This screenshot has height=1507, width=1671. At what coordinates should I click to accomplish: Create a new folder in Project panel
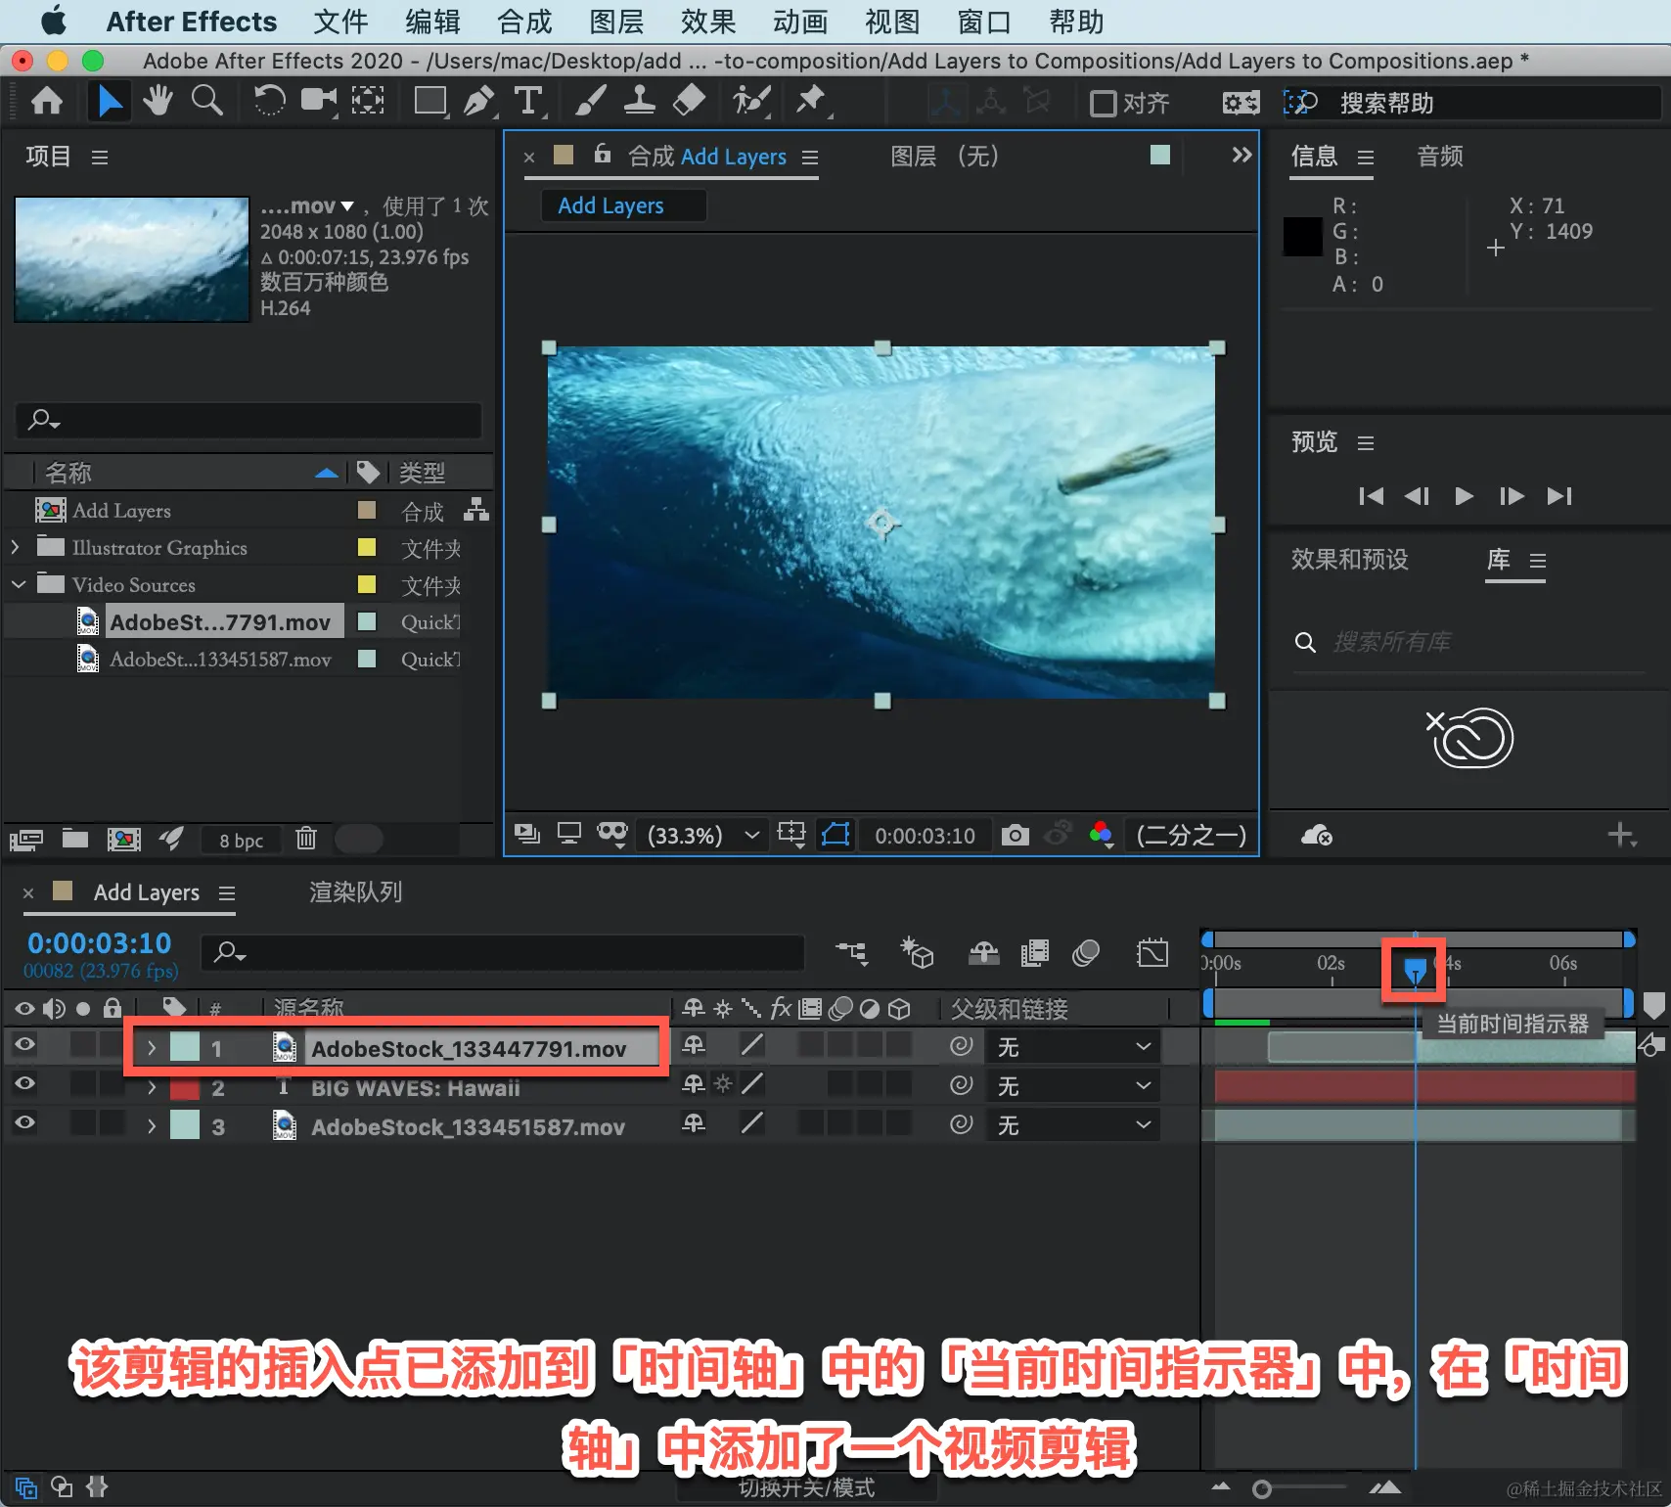75,839
